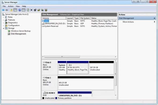Click the CD-ROM 0 drive icon

point(44,93)
